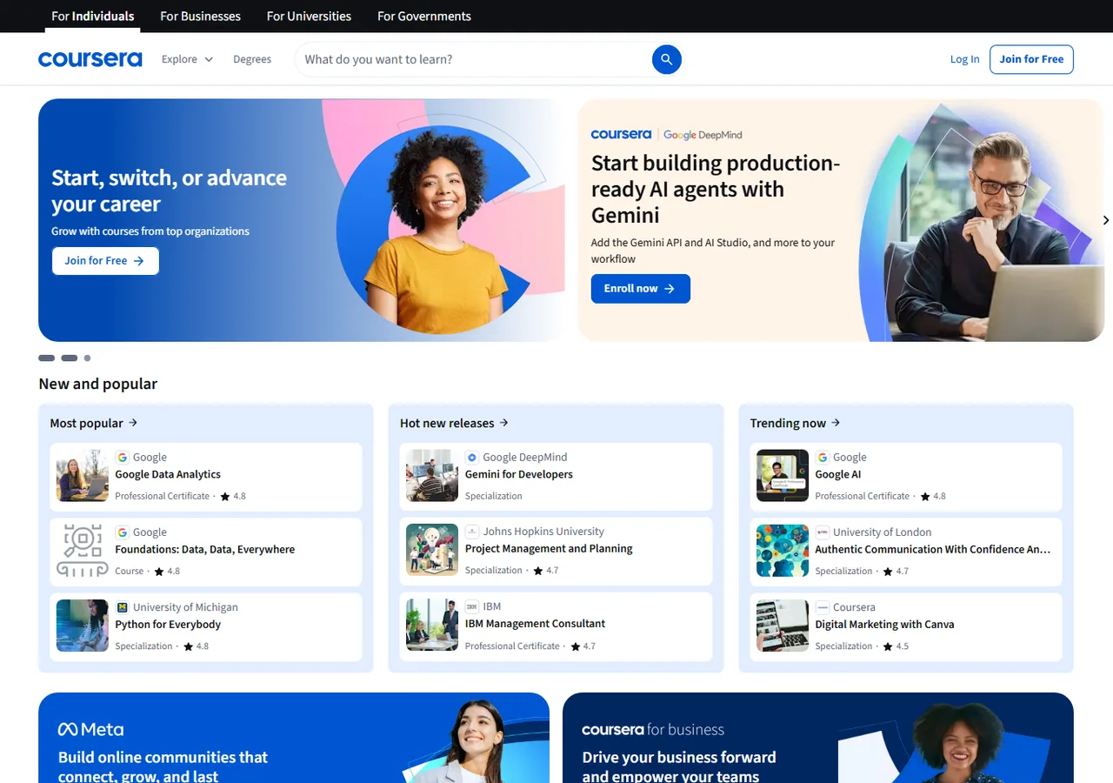Click the Coursera logo icon on the Digital Marketing with Canva card
1113x783 pixels.
[x=823, y=607]
